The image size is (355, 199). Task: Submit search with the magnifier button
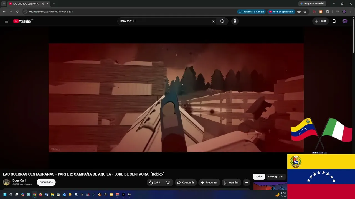(222, 21)
